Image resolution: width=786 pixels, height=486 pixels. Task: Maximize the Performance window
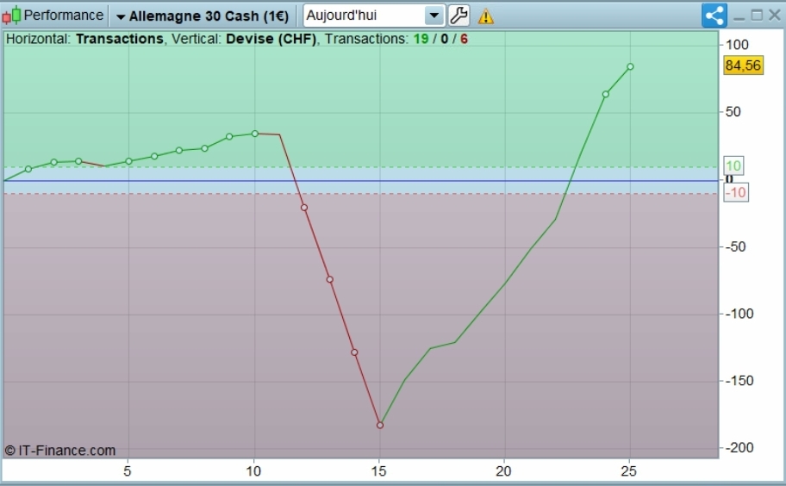coord(757,16)
